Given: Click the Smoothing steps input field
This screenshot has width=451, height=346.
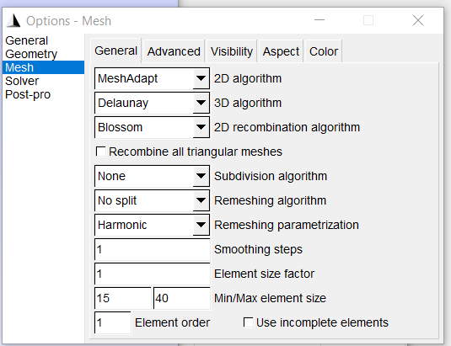Looking at the screenshot, I should click(152, 249).
